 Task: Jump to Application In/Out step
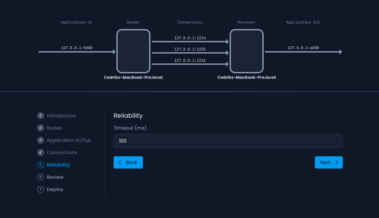(x=69, y=140)
